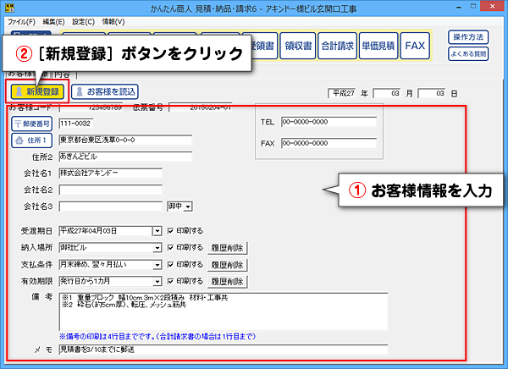This screenshot has width=508, height=369.
Task: Click the お客様を読込 button
Action: click(x=104, y=91)
